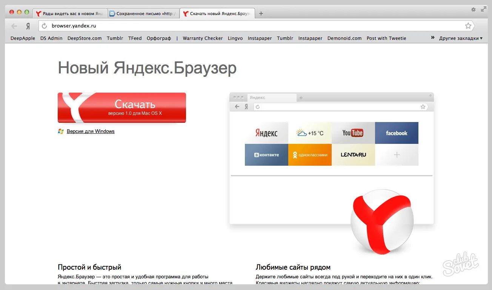
Task: Open the TFeed bookmark
Action: [135, 38]
